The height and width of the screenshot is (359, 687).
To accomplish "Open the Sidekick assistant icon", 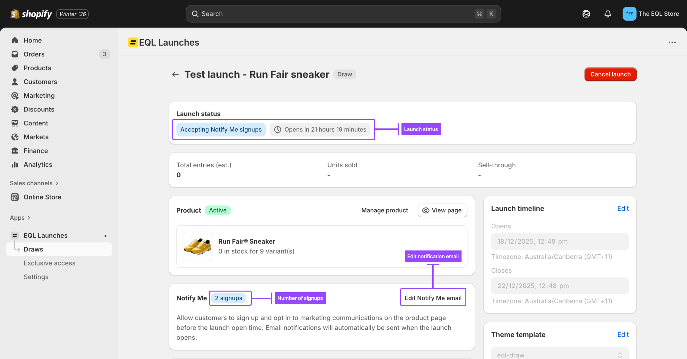I will [586, 14].
